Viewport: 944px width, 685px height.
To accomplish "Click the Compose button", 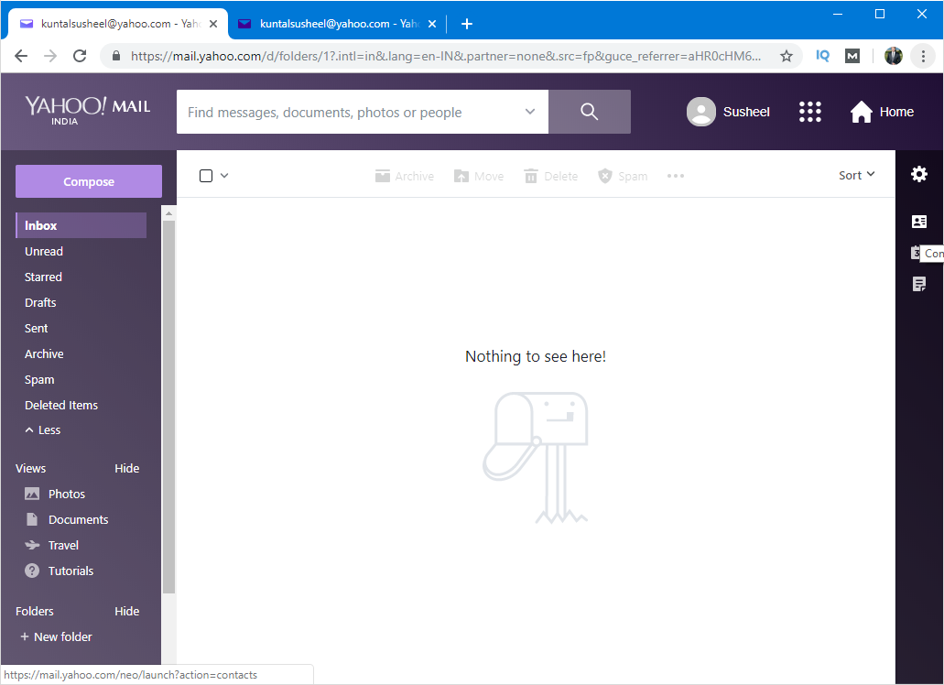I will (x=89, y=181).
